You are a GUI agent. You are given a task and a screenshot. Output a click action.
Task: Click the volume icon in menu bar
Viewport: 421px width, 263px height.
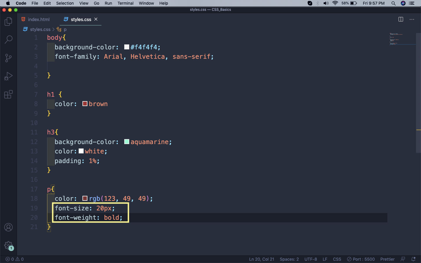(326, 3)
